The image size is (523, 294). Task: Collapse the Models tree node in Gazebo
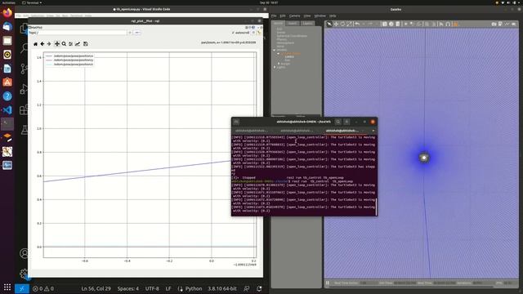point(275,50)
